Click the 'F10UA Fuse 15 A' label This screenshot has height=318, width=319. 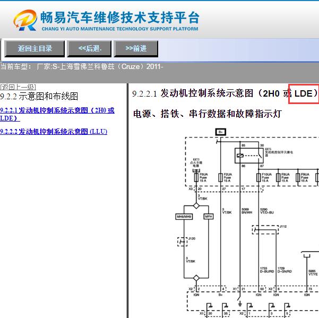coord(266,177)
